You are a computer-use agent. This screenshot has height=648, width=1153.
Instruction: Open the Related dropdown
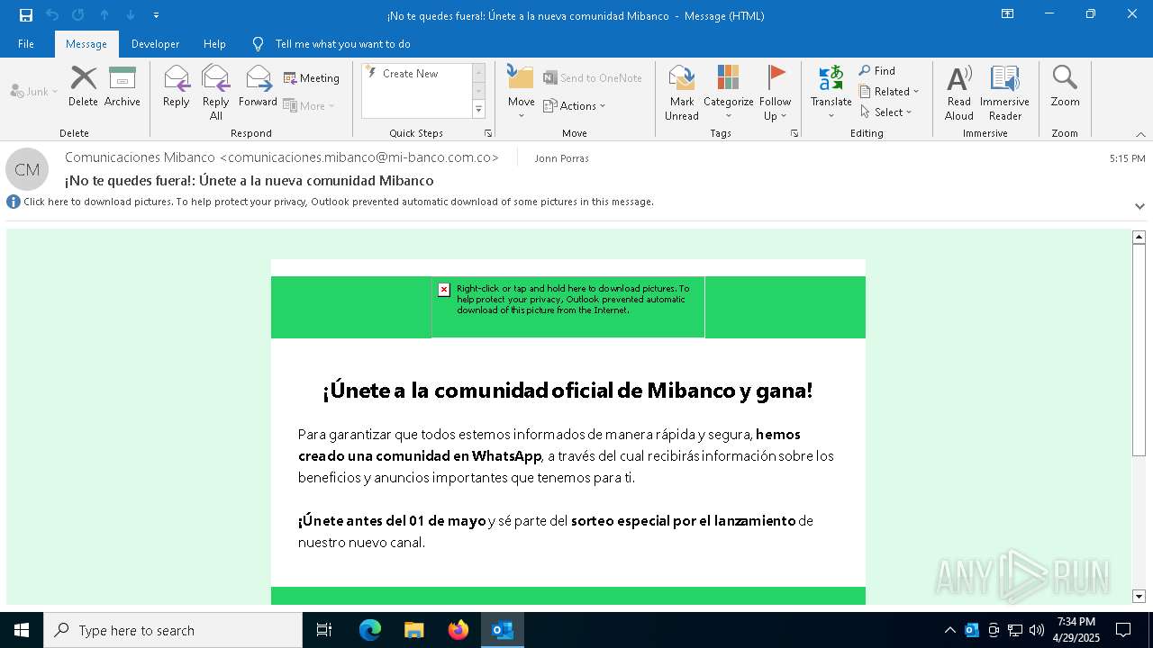coord(889,91)
